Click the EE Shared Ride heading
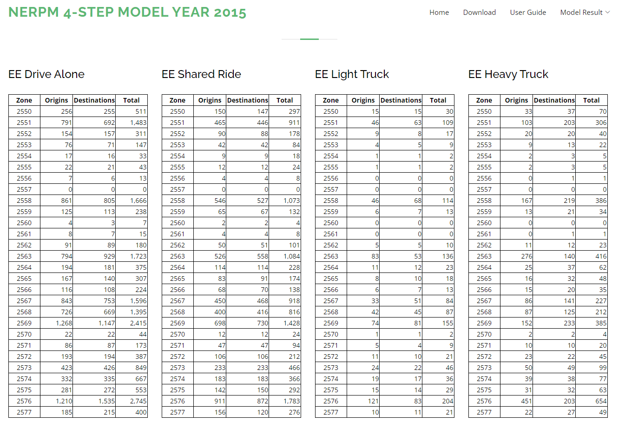Image resolution: width=625 pixels, height=428 pixels. [x=201, y=74]
